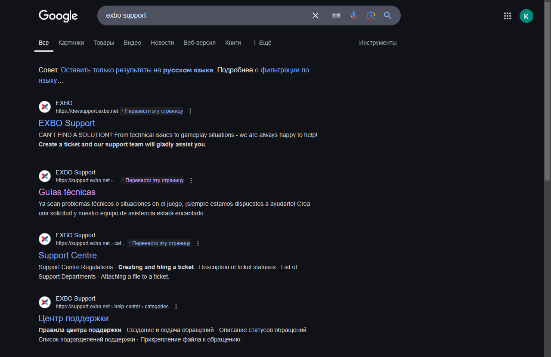Open more options for EXBO Support devsupport result
Viewport: 551px width, 357px height.
(190, 111)
